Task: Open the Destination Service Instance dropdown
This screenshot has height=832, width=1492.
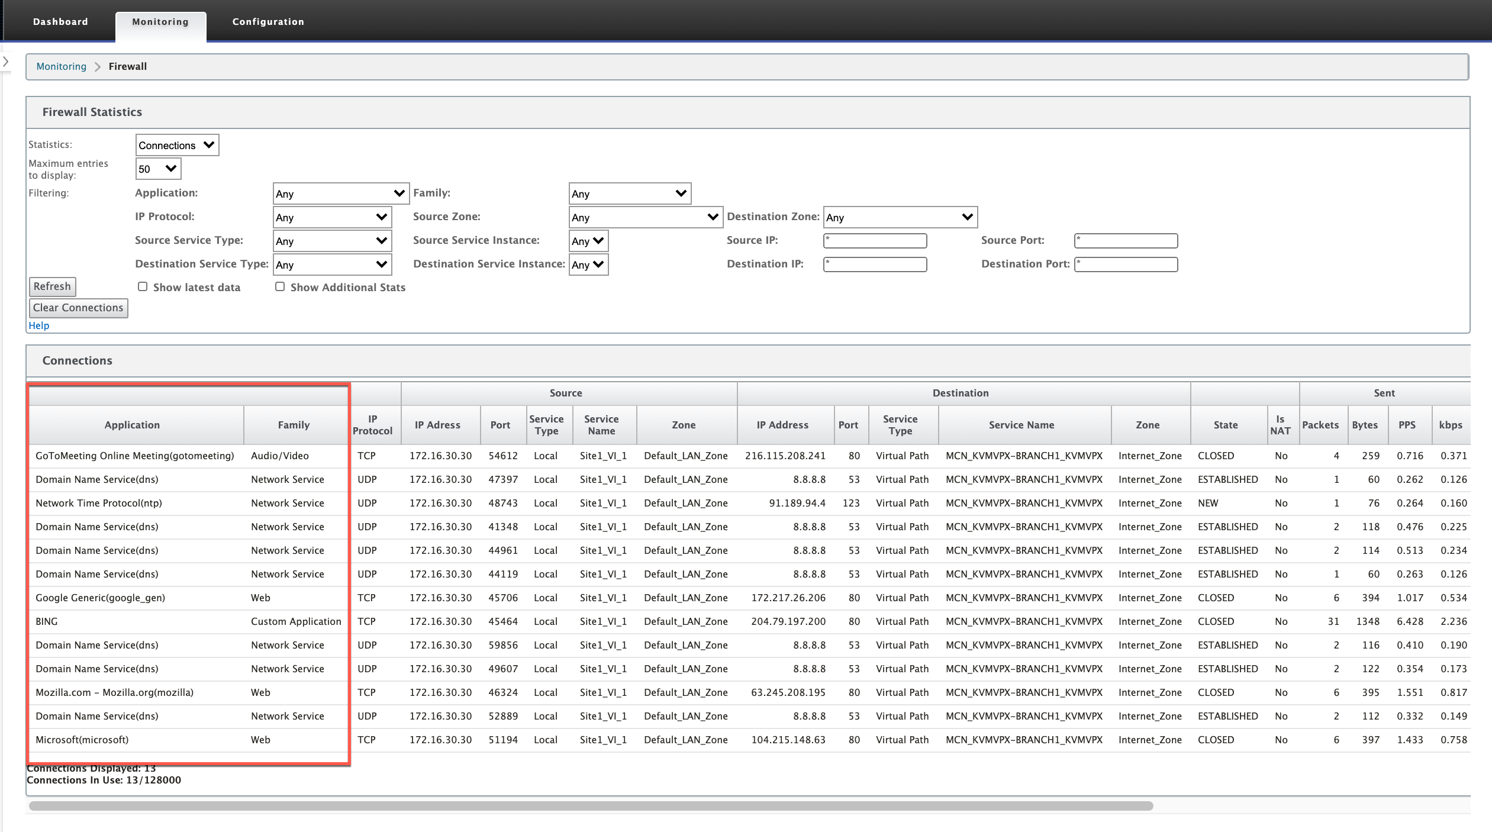Action: pos(588,265)
